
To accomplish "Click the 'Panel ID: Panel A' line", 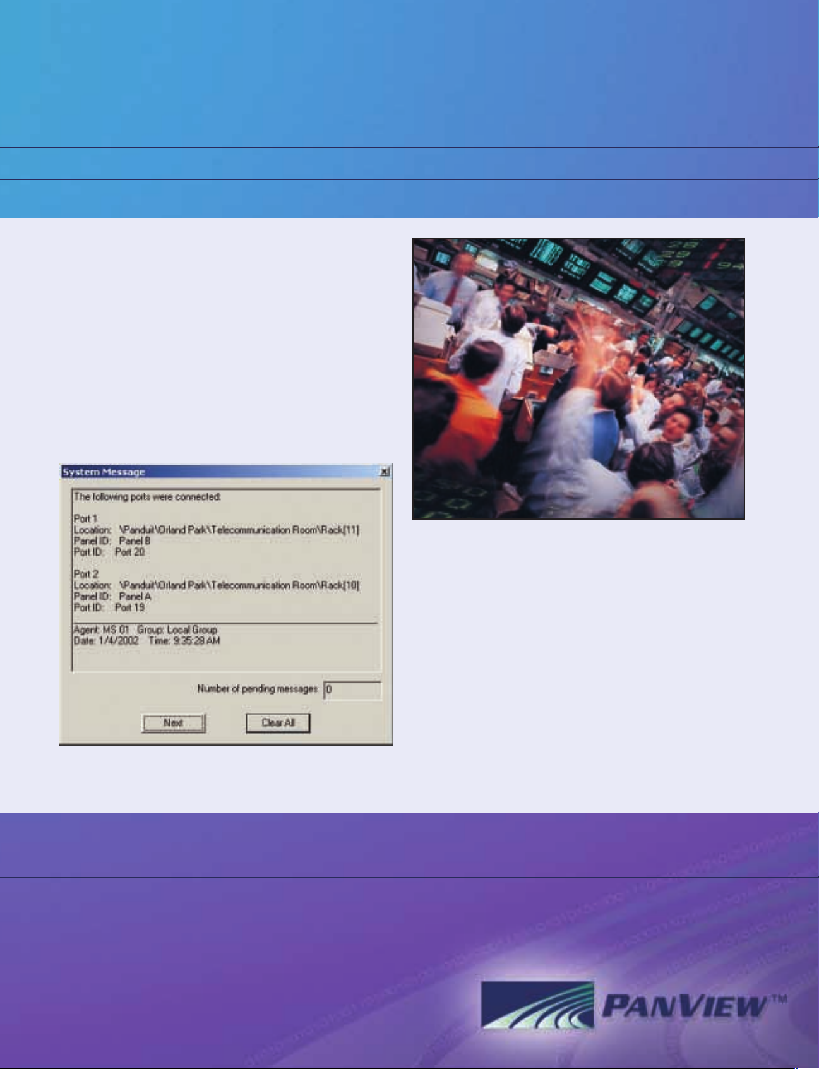I will click(112, 596).
